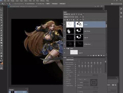The height and width of the screenshot is (93, 123).
Task: Select the Brush tool in toolbox
Action: tap(1, 28)
